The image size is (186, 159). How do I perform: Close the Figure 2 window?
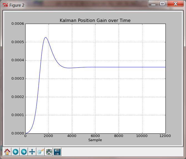tap(175, 4)
